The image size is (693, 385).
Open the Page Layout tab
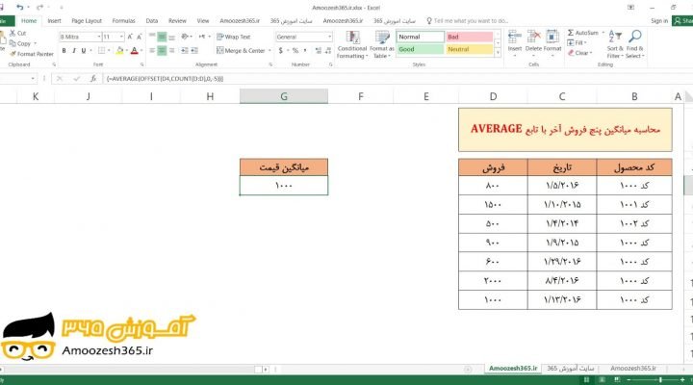[87, 21]
